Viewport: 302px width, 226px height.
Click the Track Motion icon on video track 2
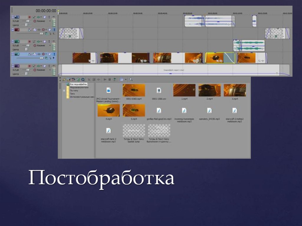(x=30, y=30)
